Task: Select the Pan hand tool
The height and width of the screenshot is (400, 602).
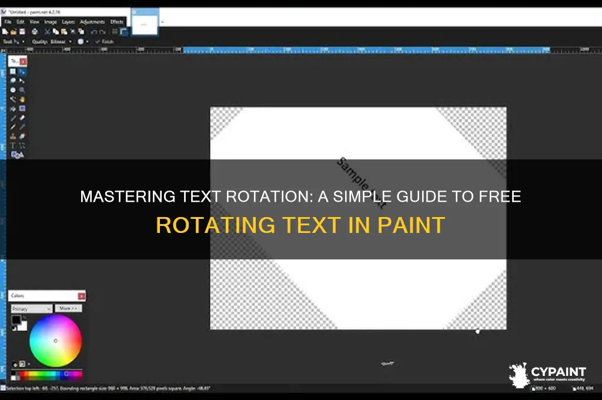Action: point(22,99)
